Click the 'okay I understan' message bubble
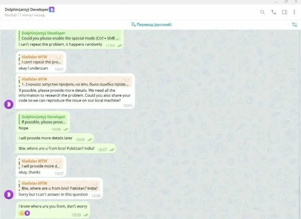Image resolution: width=301 pixels, height=219 pixels. click(x=41, y=62)
